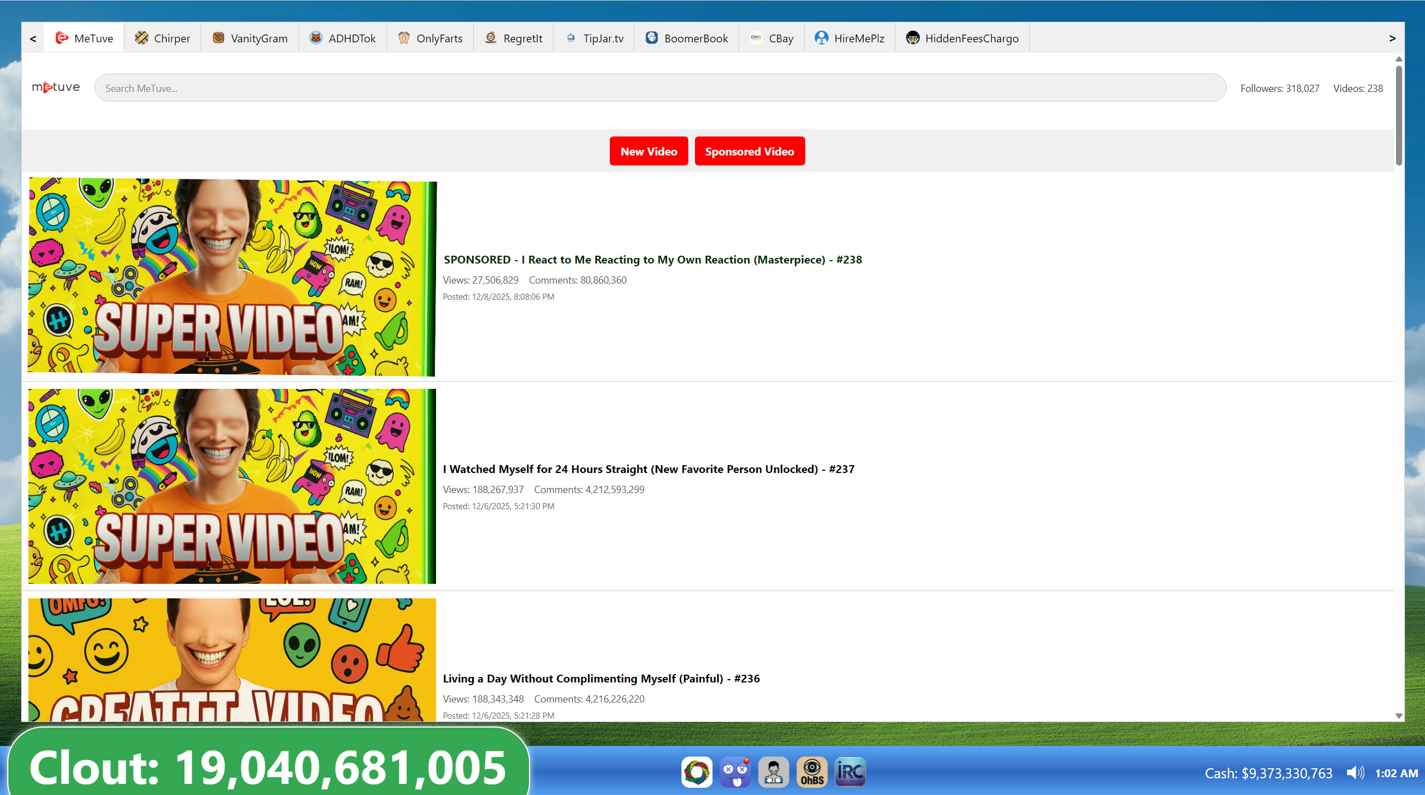The width and height of the screenshot is (1425, 795).
Task: Open the Chirper app tab
Action: tap(161, 38)
